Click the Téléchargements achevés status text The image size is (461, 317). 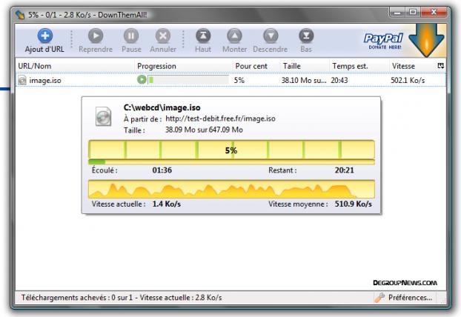coord(121,298)
